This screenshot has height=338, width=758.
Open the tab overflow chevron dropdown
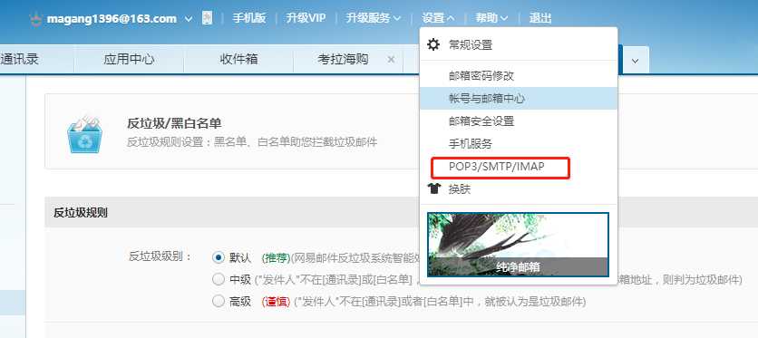(636, 61)
